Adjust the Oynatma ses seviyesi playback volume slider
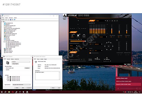Image resolution: width=142 pixels, height=107 pixels. (78, 41)
